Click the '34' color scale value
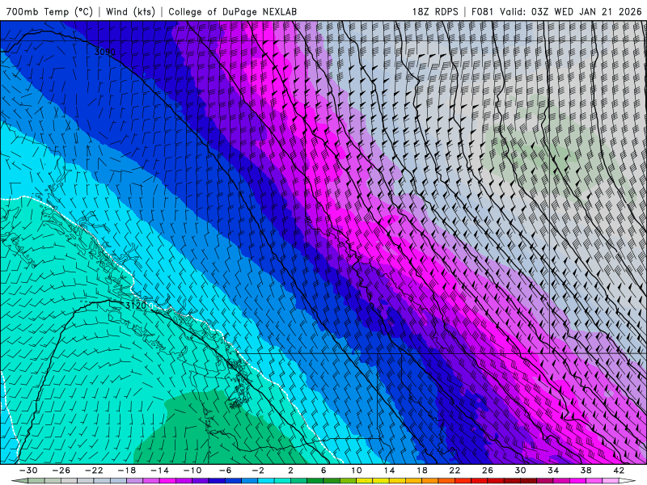647x485 pixels. (x=553, y=470)
